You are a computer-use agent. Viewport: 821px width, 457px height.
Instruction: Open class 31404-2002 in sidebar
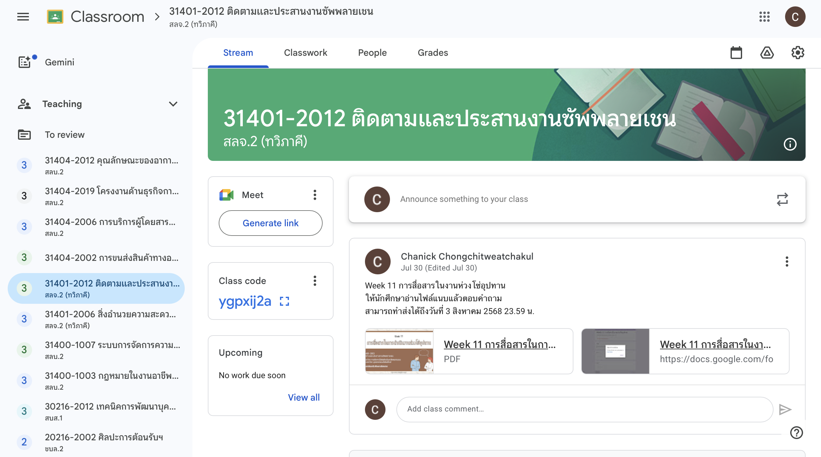(x=96, y=258)
